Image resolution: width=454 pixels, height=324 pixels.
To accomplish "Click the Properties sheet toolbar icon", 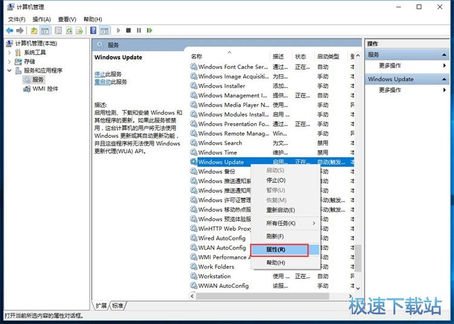I will point(58,30).
